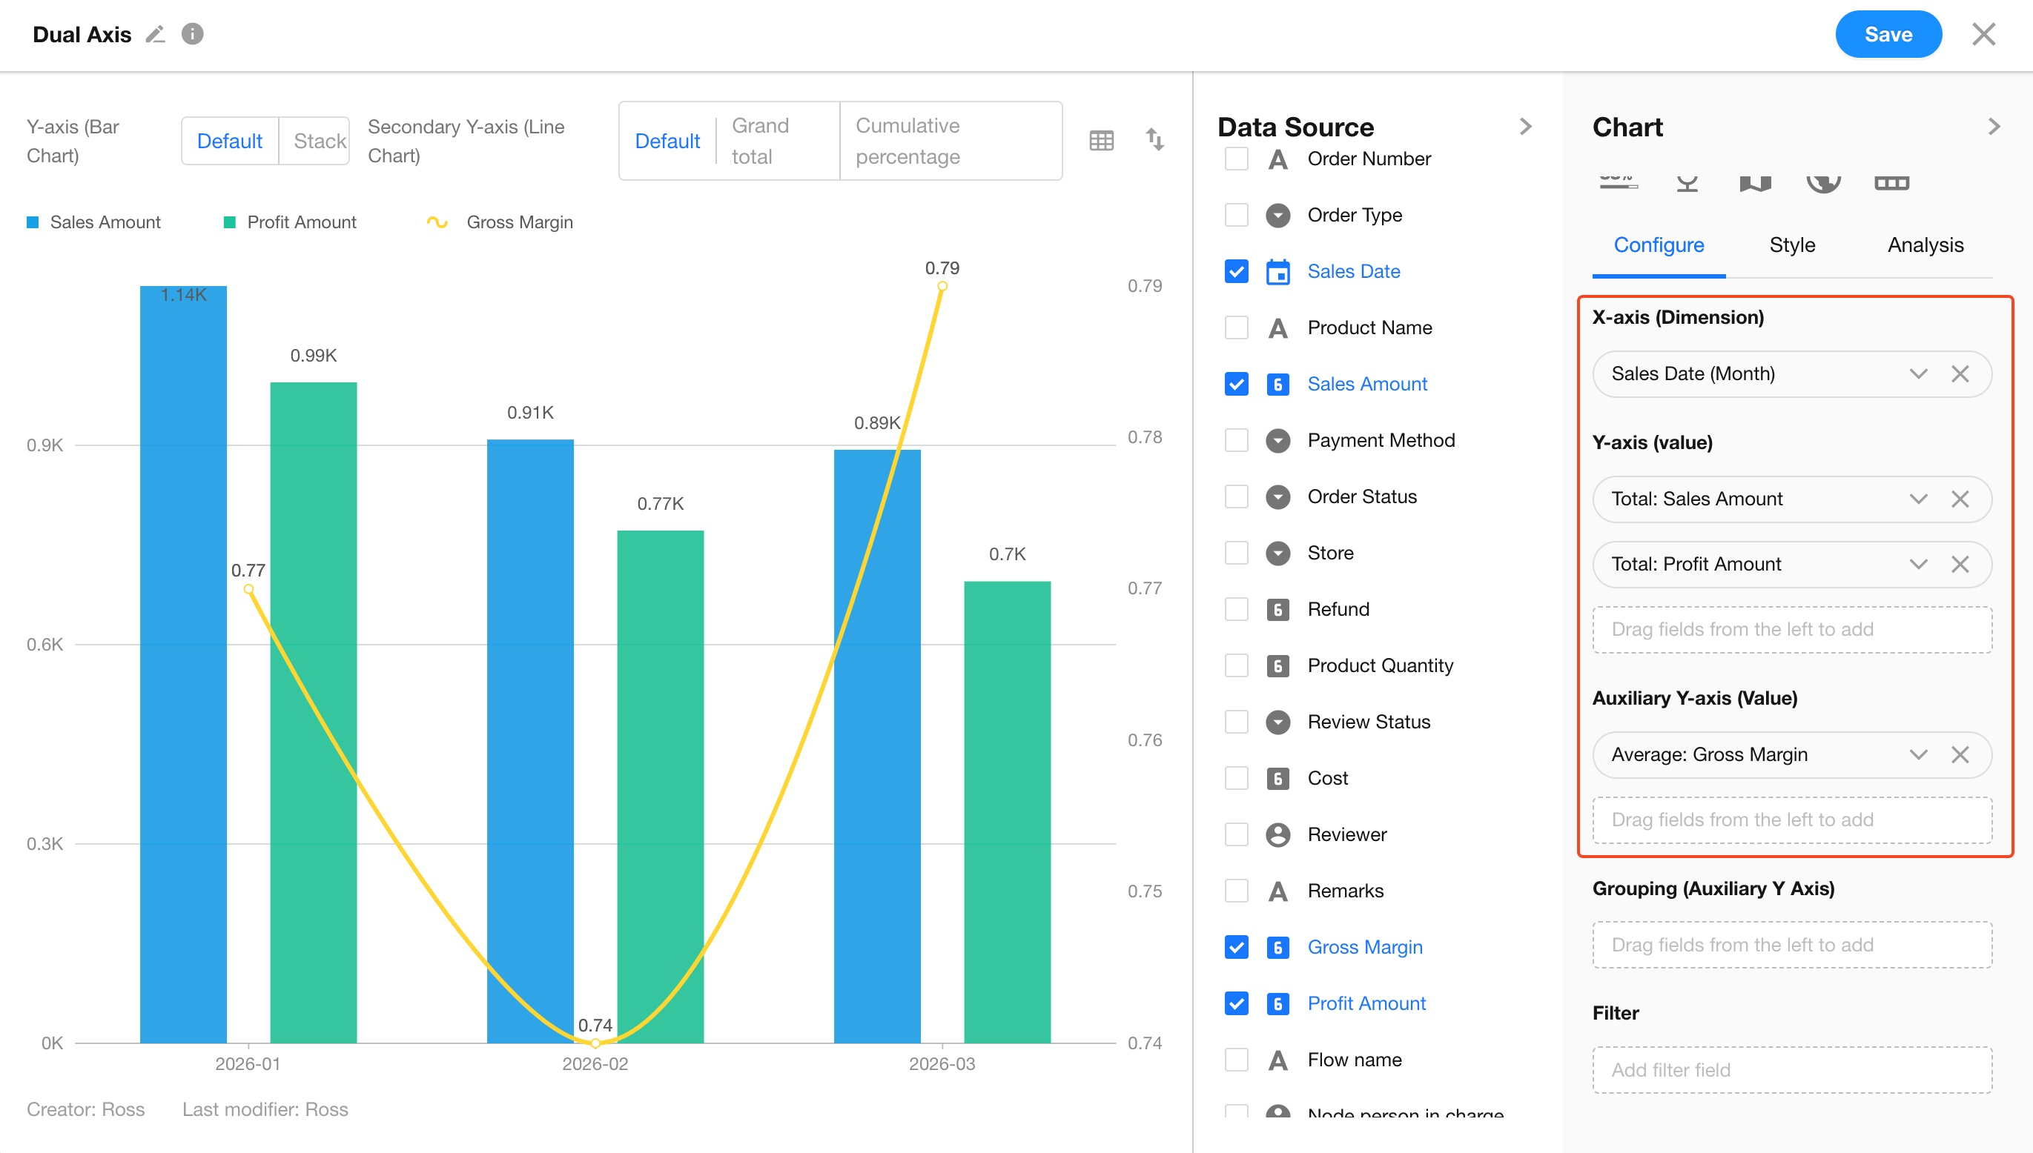Check the Order Number field checkbox

[1236, 159]
